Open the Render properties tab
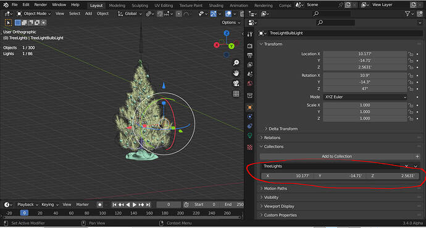 pyautogui.click(x=249, y=46)
